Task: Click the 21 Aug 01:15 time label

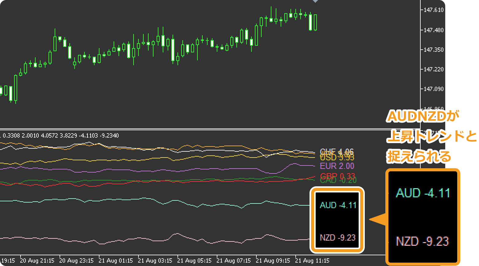Action: [116, 261]
